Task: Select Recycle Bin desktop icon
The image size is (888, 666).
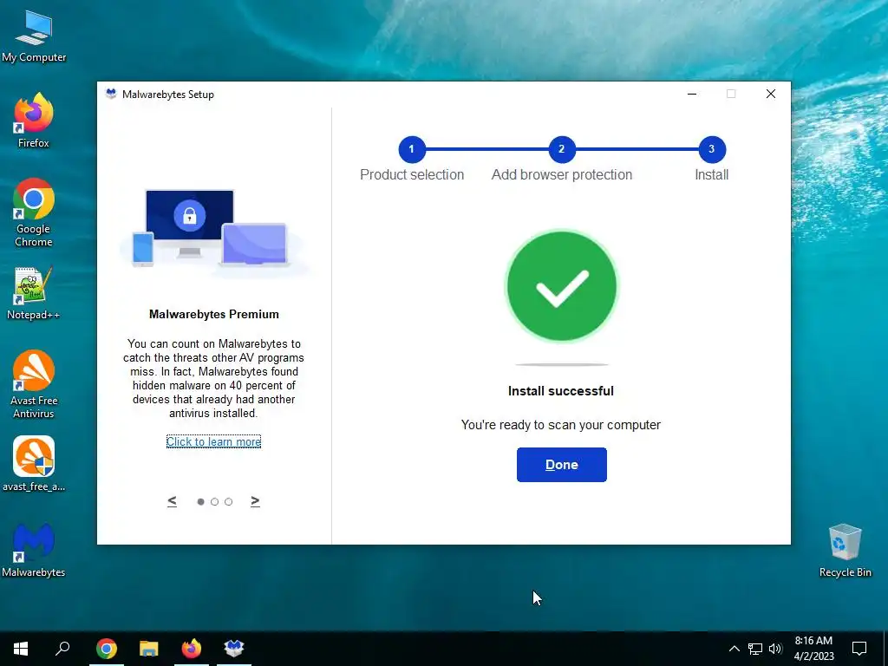Action: click(x=845, y=551)
